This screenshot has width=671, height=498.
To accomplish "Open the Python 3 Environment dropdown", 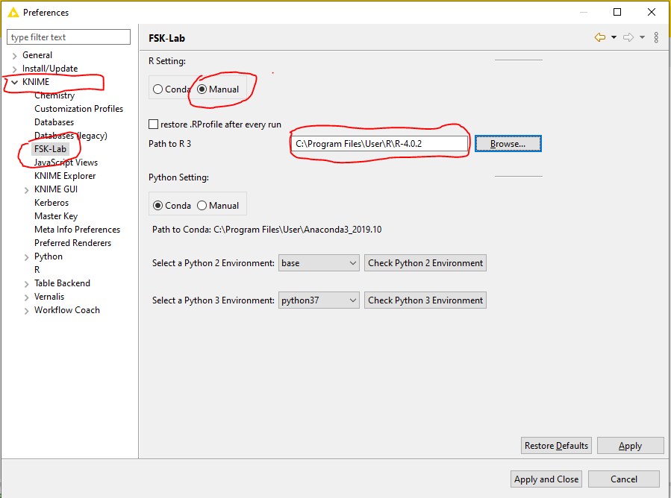I will point(319,300).
